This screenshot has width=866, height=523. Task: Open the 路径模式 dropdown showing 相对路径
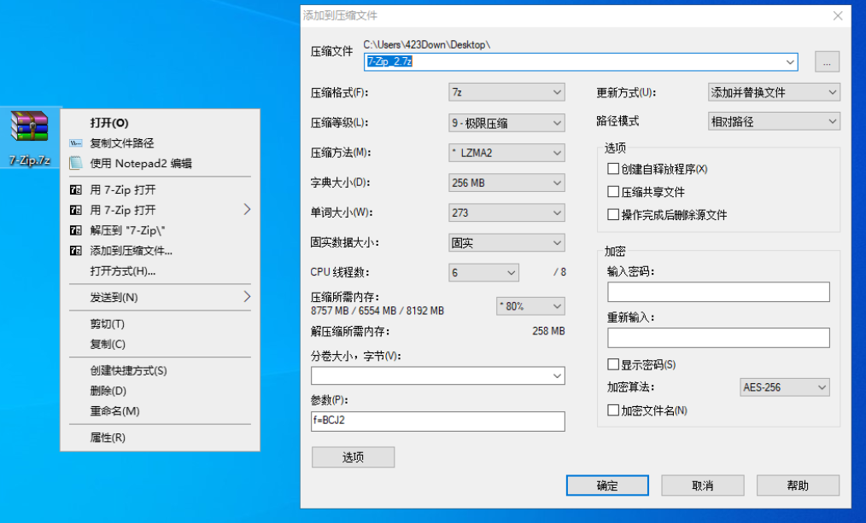pyautogui.click(x=774, y=121)
